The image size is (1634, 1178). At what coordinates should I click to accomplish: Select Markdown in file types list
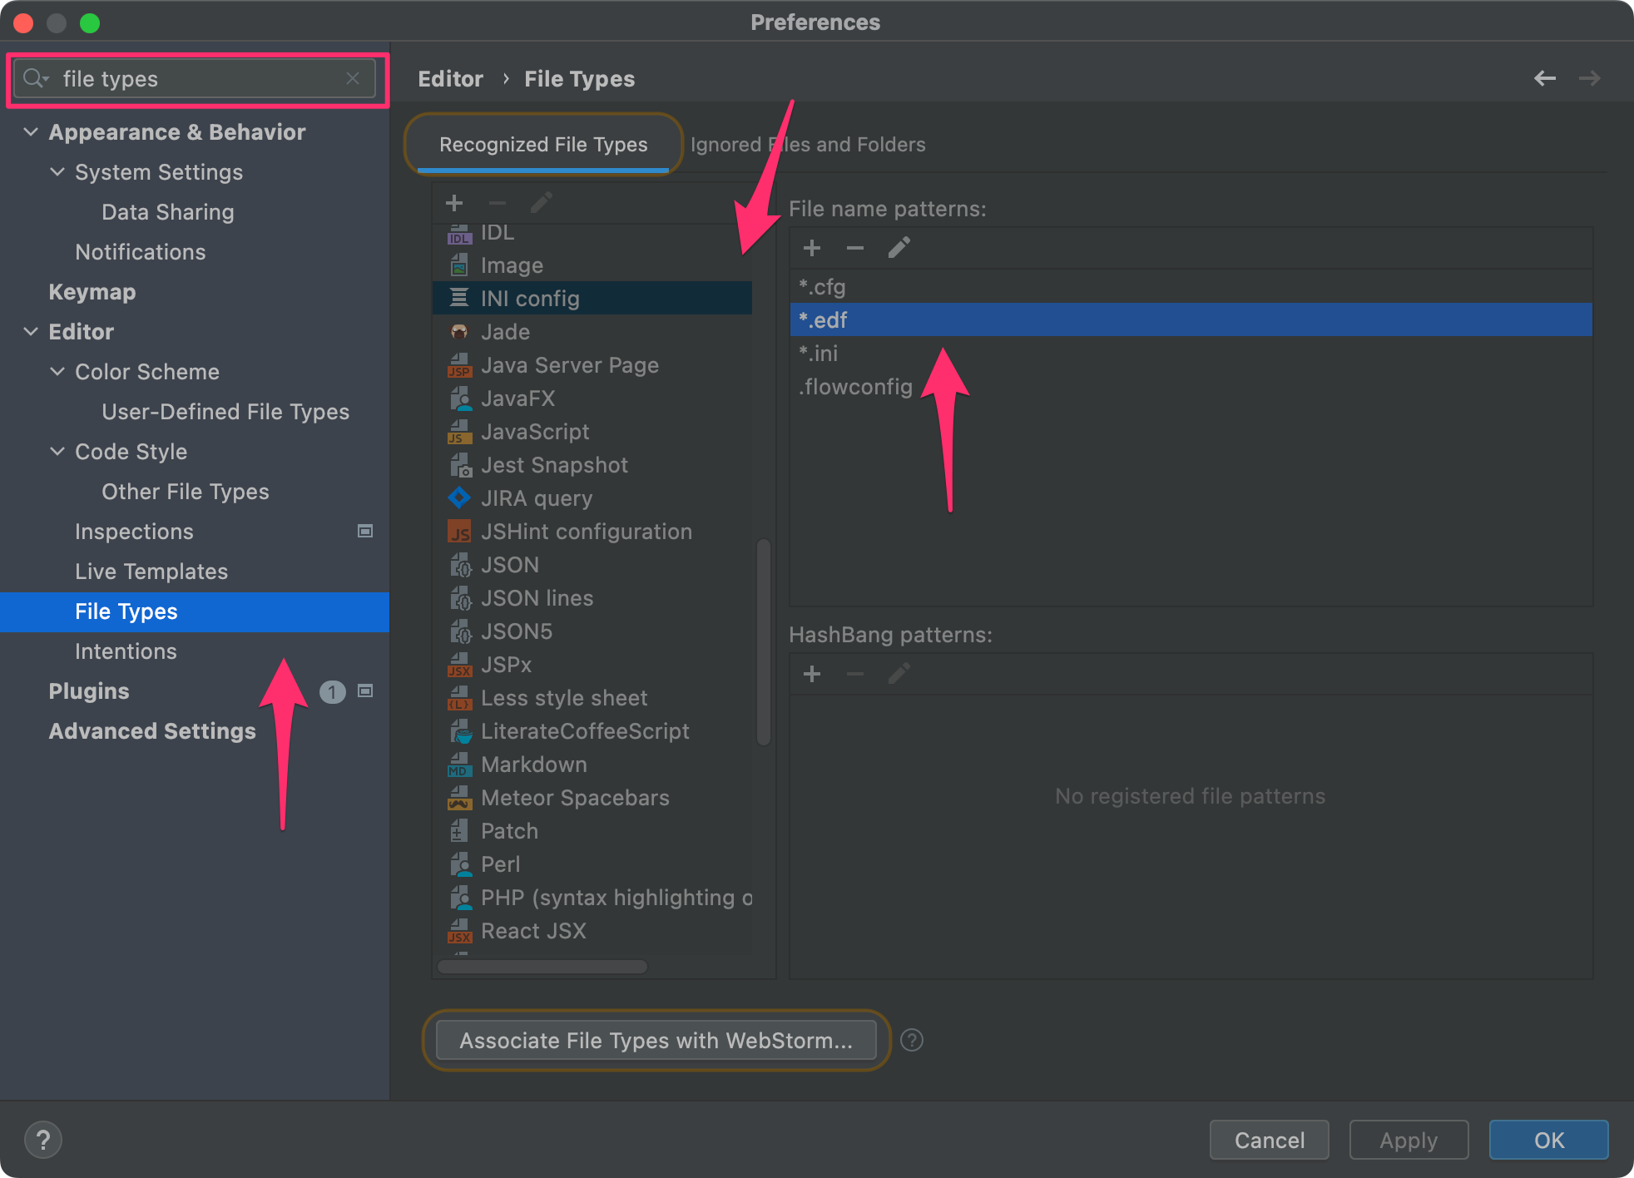pos(533,765)
